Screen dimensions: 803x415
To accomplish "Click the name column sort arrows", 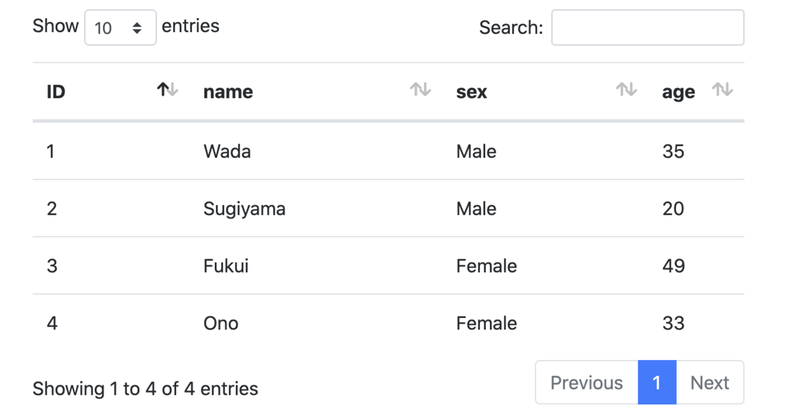I will pyautogui.click(x=420, y=90).
